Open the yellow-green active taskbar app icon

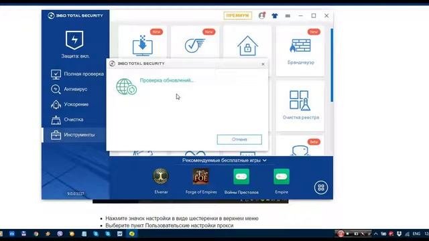[132, 234]
